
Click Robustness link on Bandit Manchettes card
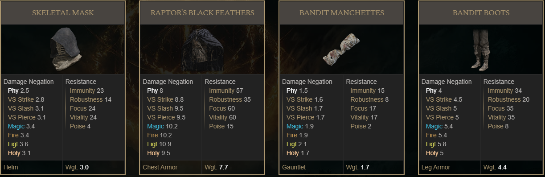click(x=367, y=99)
